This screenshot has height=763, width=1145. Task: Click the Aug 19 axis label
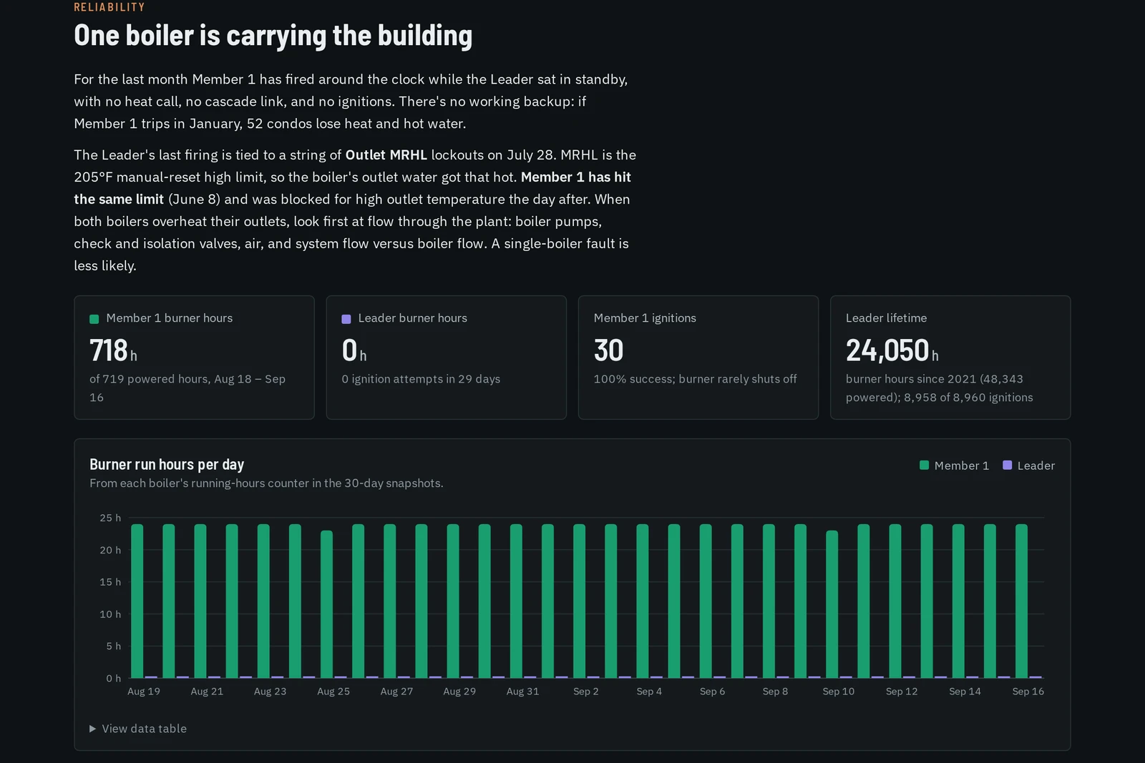pyautogui.click(x=144, y=691)
